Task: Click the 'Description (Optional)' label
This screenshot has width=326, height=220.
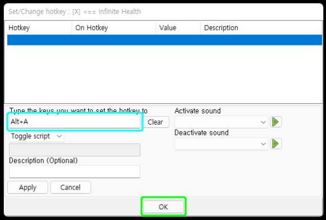Action: coord(43,161)
